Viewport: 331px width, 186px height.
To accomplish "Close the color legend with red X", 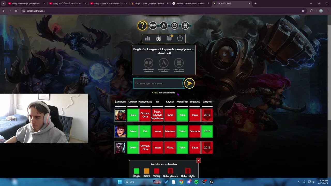I will pos(198,160).
